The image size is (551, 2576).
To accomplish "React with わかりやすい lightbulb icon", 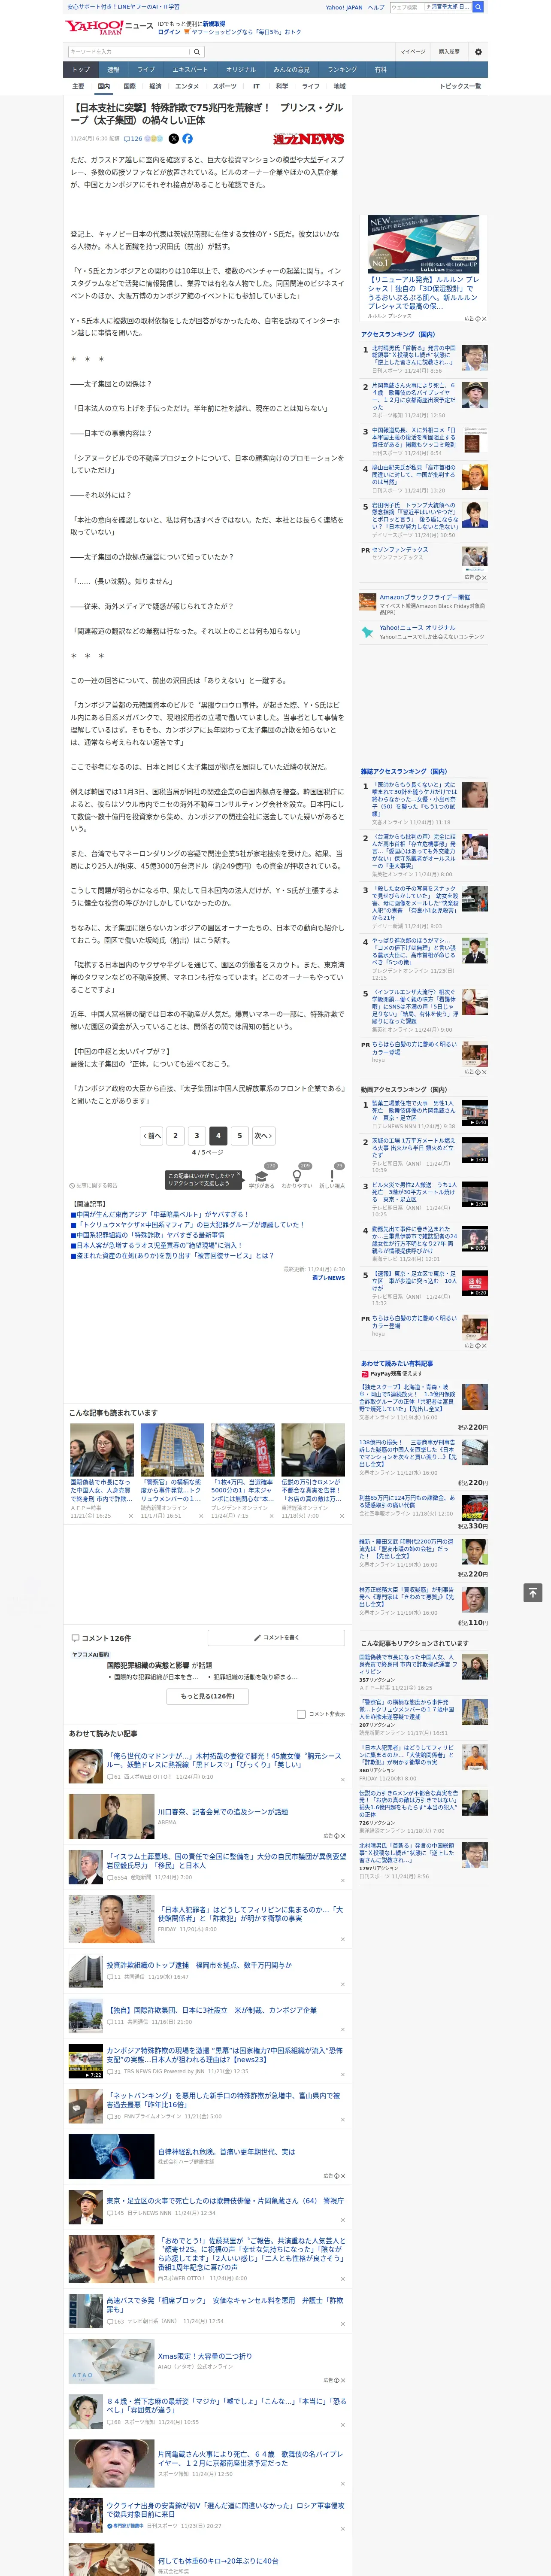I will tap(297, 1176).
